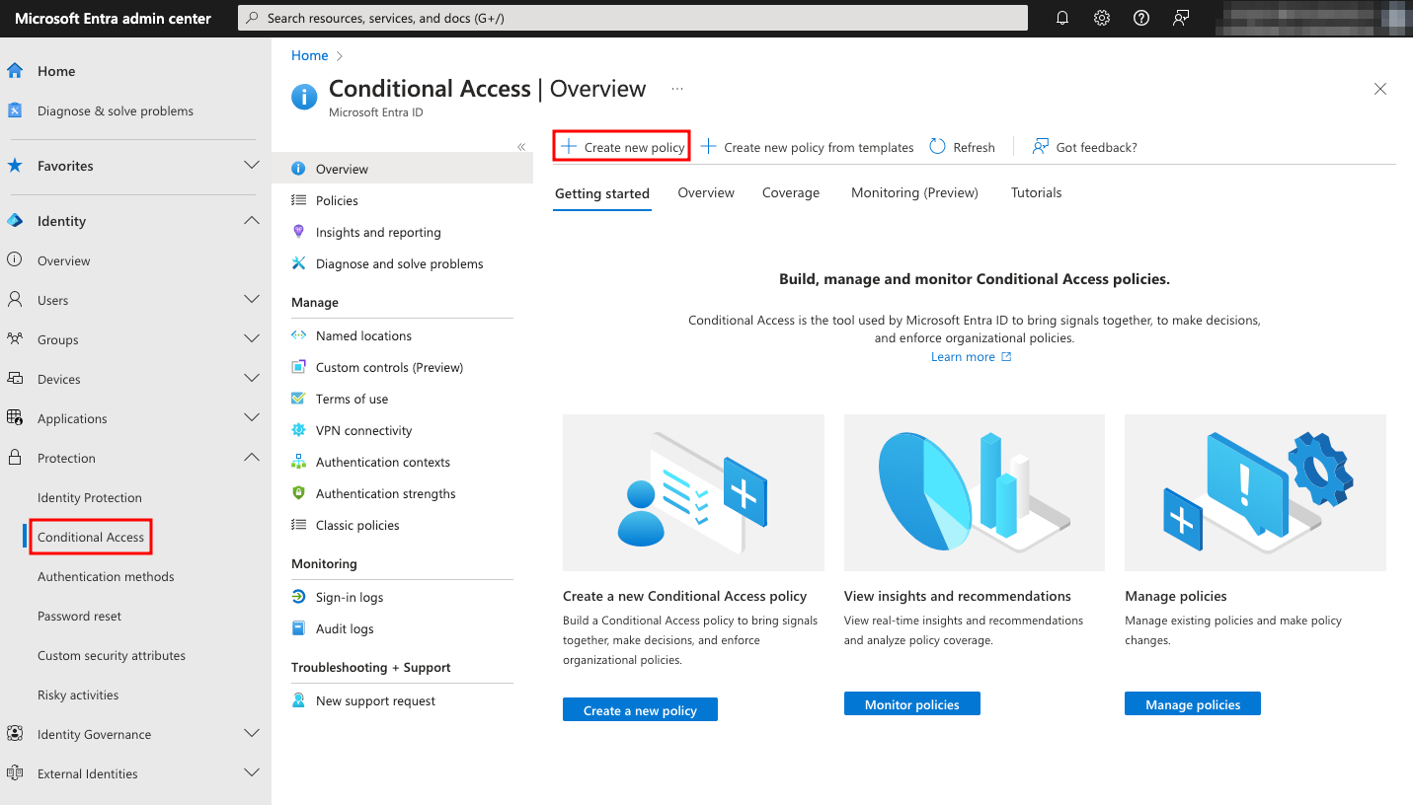Image resolution: width=1413 pixels, height=805 pixels.
Task: Click the Home breadcrumb link
Action: click(309, 55)
